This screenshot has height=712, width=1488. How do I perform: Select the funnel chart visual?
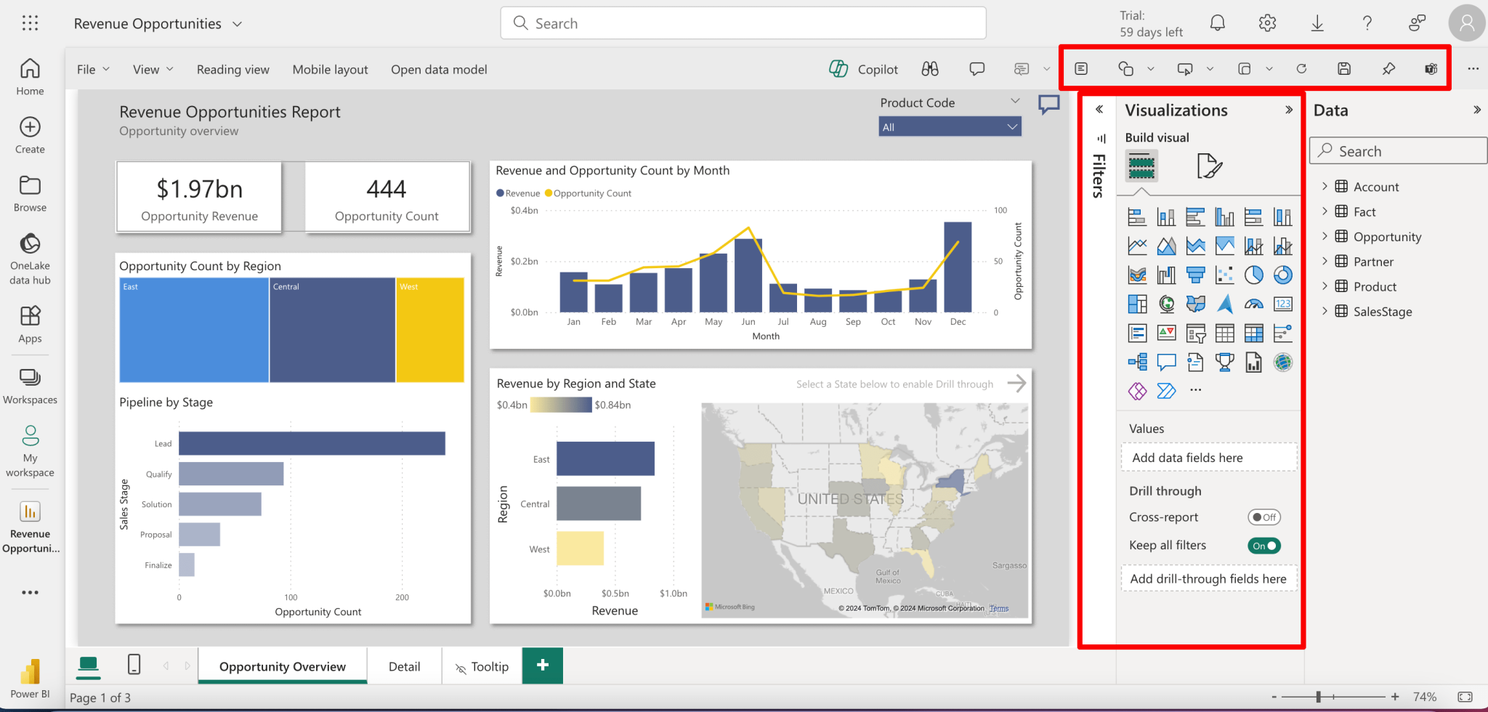coord(1196,275)
